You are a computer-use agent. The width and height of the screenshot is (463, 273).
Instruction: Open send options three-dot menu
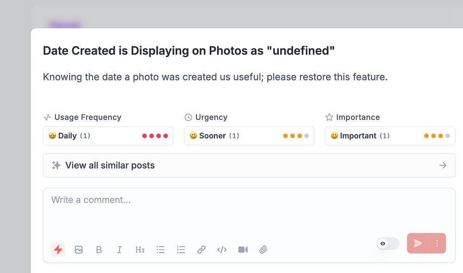[437, 243]
